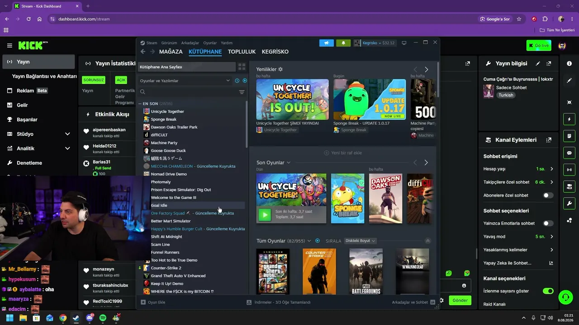This screenshot has height=325, width=579.
Task: Click the Steam announcements megaphone icon
Action: coord(326,43)
